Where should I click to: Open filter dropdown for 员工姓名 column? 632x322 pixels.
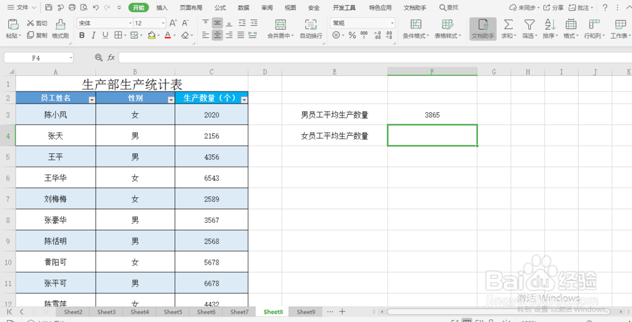click(x=92, y=100)
